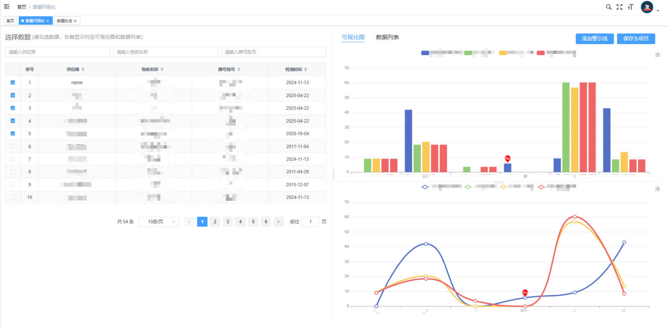Viewport: 667px width, 329px height.
Task: Switch to the 数据列表 tab
Action: point(387,37)
